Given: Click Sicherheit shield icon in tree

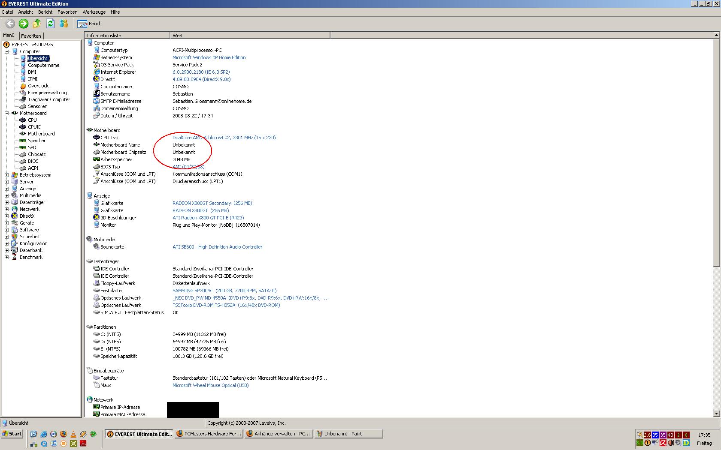Looking at the screenshot, I should pos(15,237).
